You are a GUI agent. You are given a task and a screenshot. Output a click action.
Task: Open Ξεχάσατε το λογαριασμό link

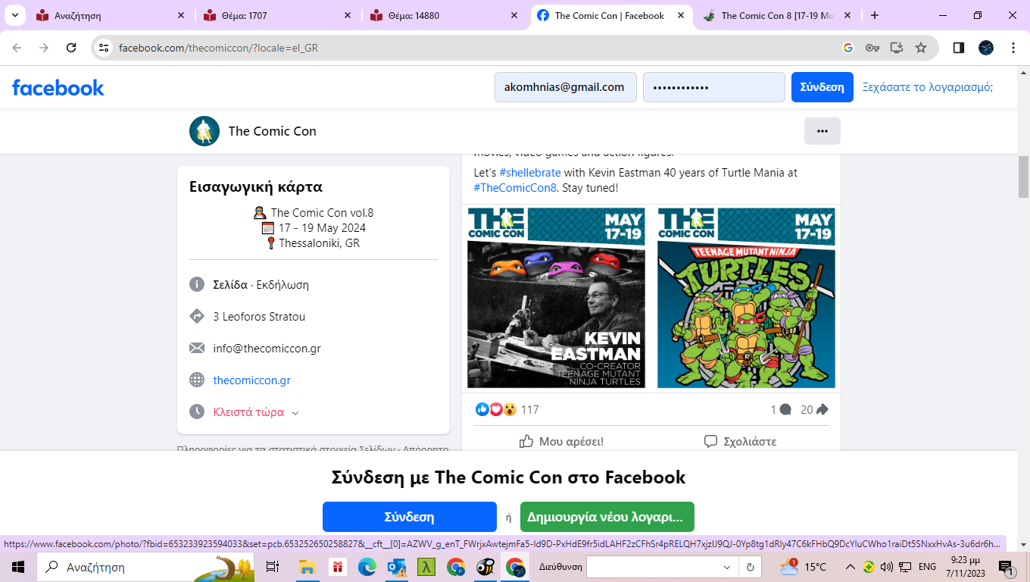(x=928, y=87)
